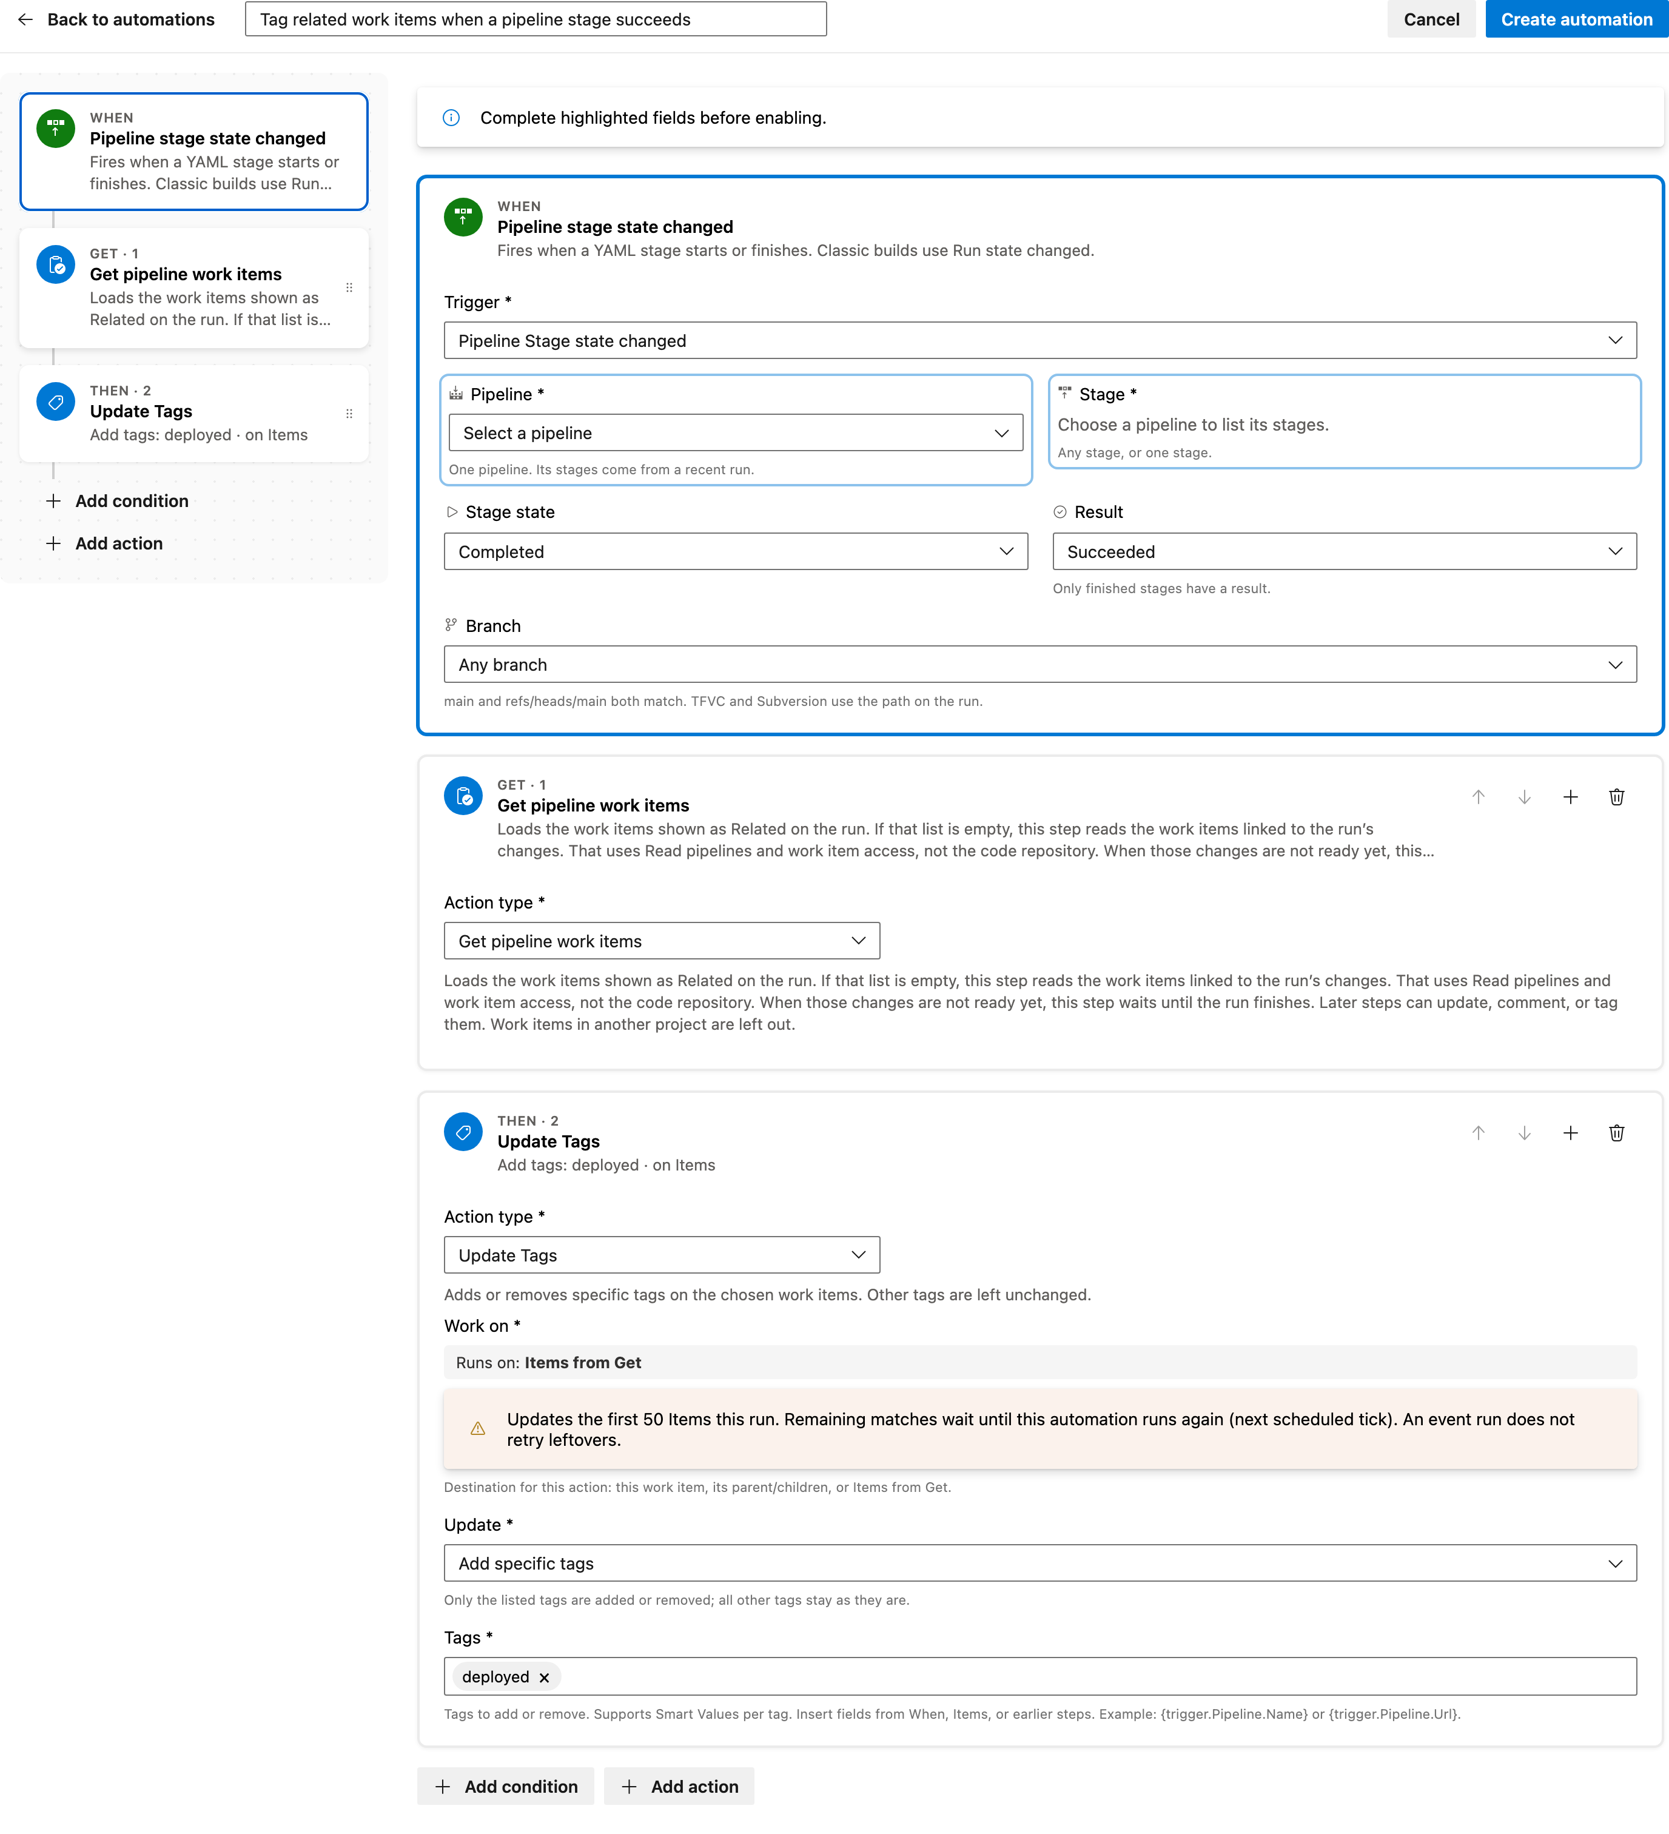The height and width of the screenshot is (1834, 1669).
Task: Delete the Update Tags step
Action: point(1616,1133)
